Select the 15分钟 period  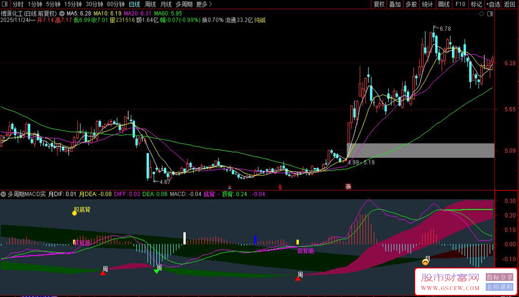[x=73, y=4]
